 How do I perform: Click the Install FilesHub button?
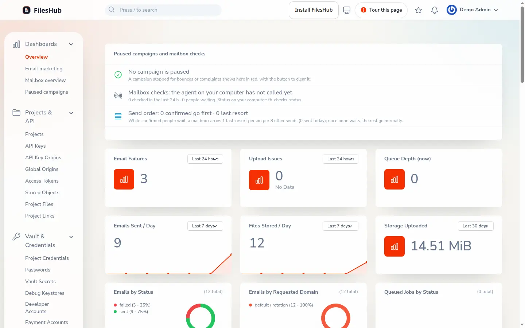point(314,10)
